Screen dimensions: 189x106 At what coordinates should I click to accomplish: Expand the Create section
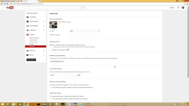click(44, 55)
